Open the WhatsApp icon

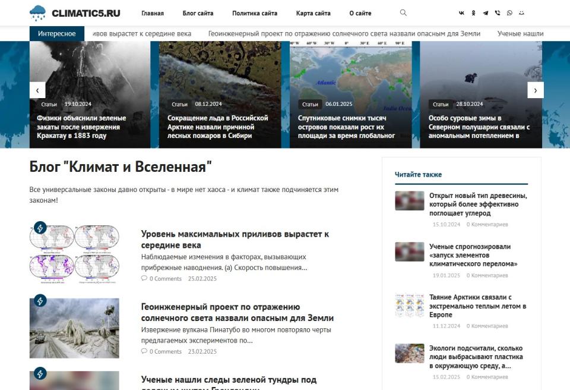[509, 12]
